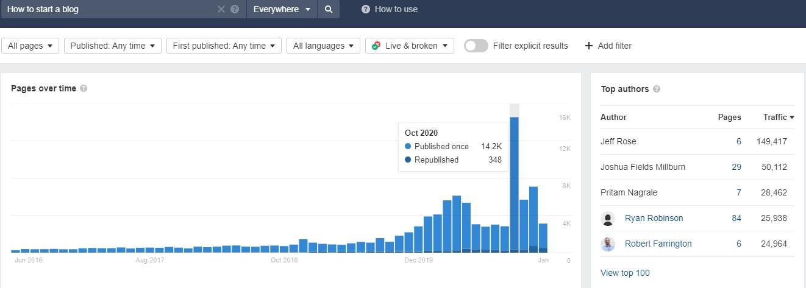The image size is (806, 288).
Task: Toggle Filter explicit results switch
Action: point(476,46)
